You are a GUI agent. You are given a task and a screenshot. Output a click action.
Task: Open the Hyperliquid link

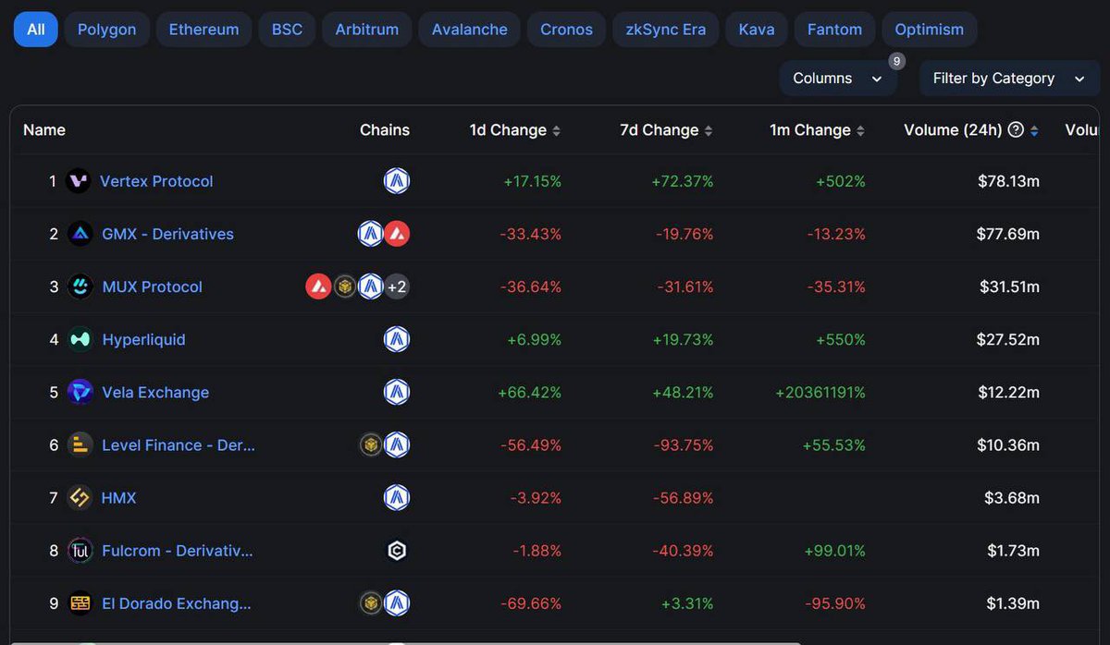tap(143, 339)
